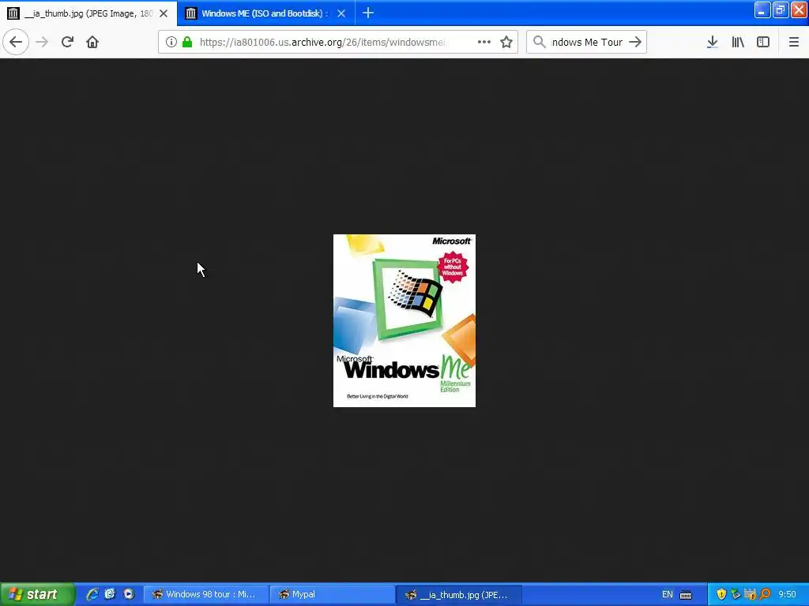This screenshot has width=809, height=606.
Task: Reload the current page
Action: coord(67,43)
